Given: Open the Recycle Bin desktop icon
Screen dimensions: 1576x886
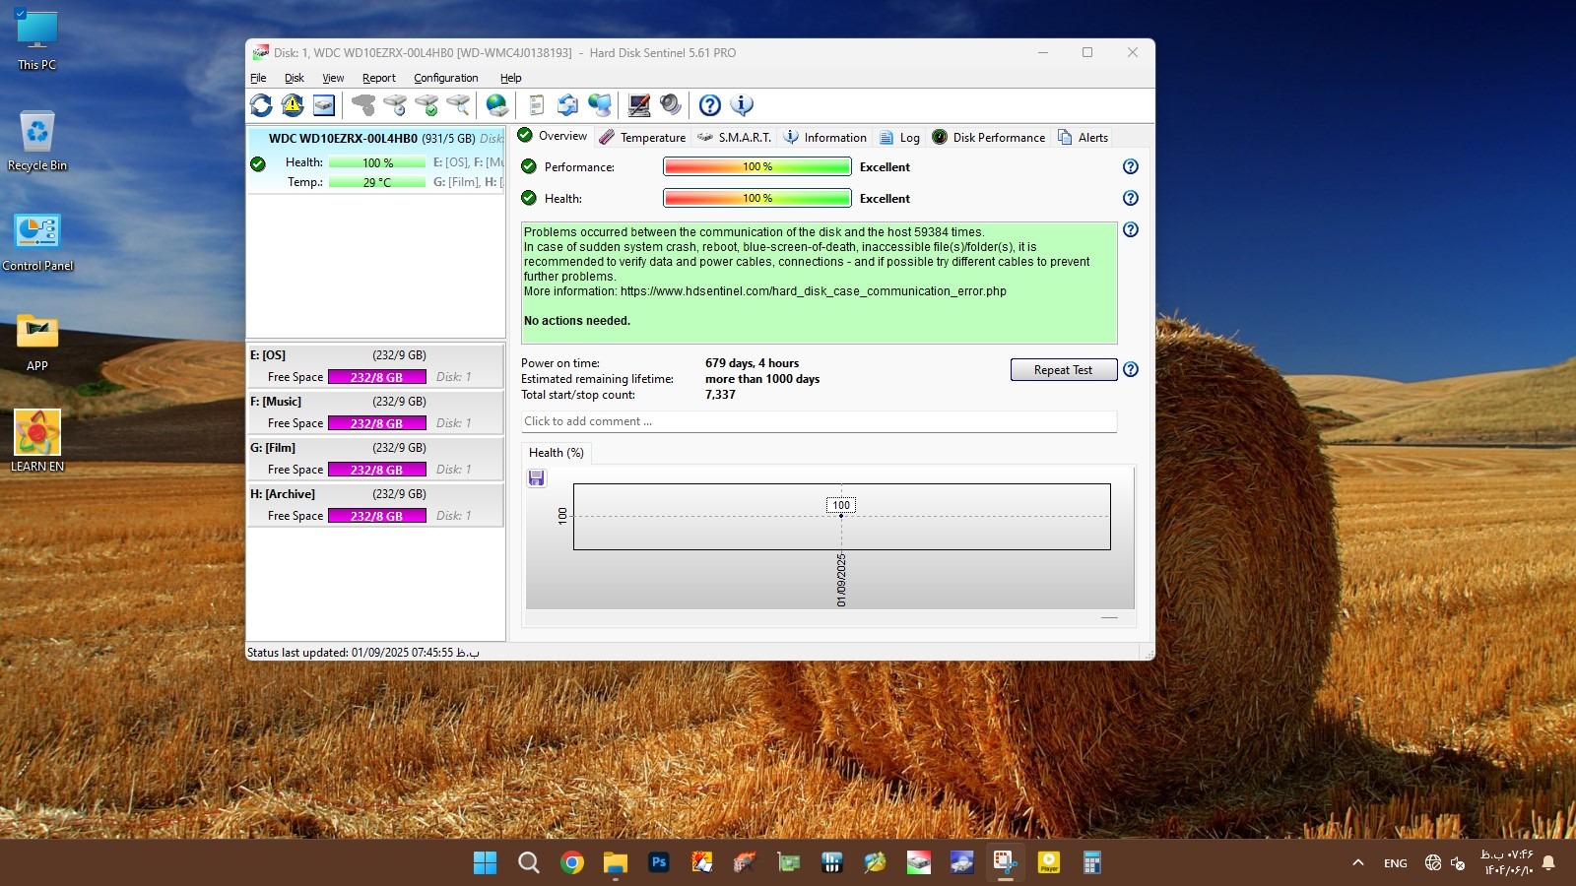Looking at the screenshot, I should click(37, 141).
